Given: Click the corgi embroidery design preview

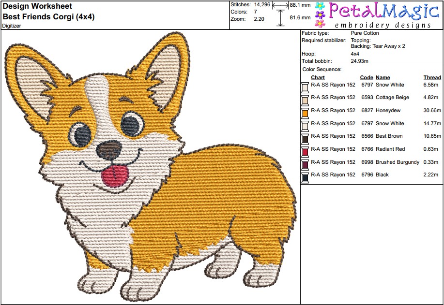Looking at the screenshot, I should coord(150,167).
